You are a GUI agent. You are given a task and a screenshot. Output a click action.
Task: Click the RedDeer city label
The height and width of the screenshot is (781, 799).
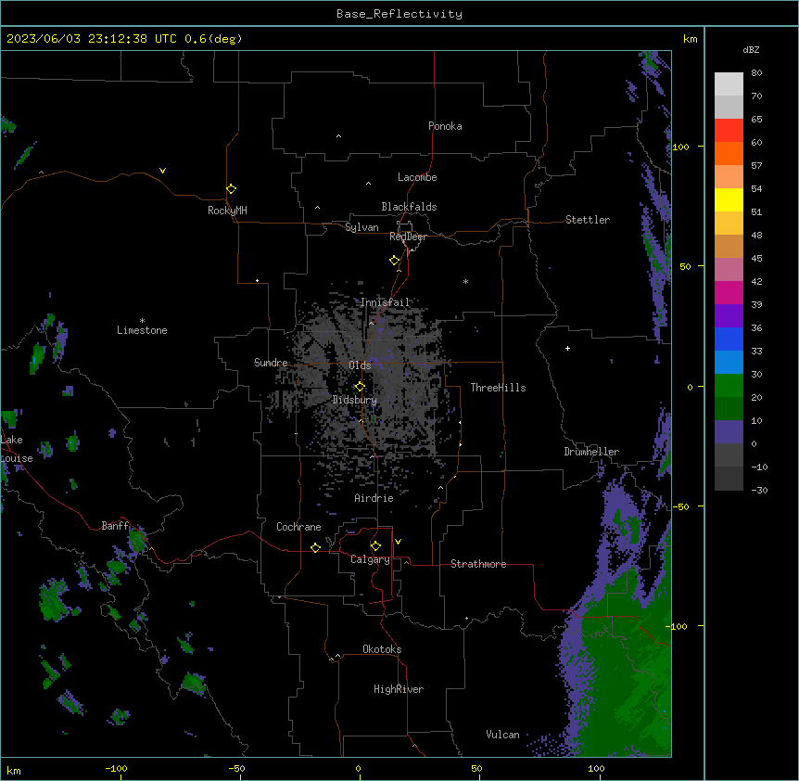pyautogui.click(x=408, y=237)
